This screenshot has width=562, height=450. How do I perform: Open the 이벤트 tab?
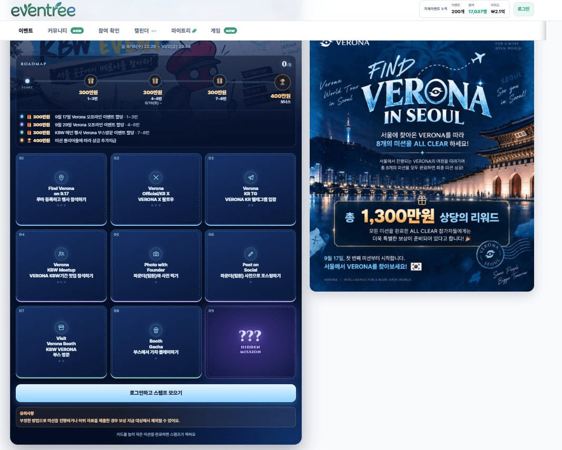tap(26, 31)
